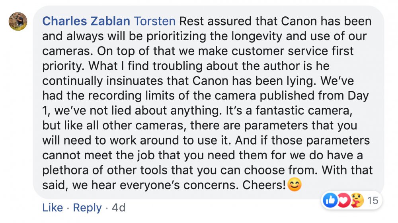
Task: Click the smiling emoji after Cheers
Action: pos(294,186)
